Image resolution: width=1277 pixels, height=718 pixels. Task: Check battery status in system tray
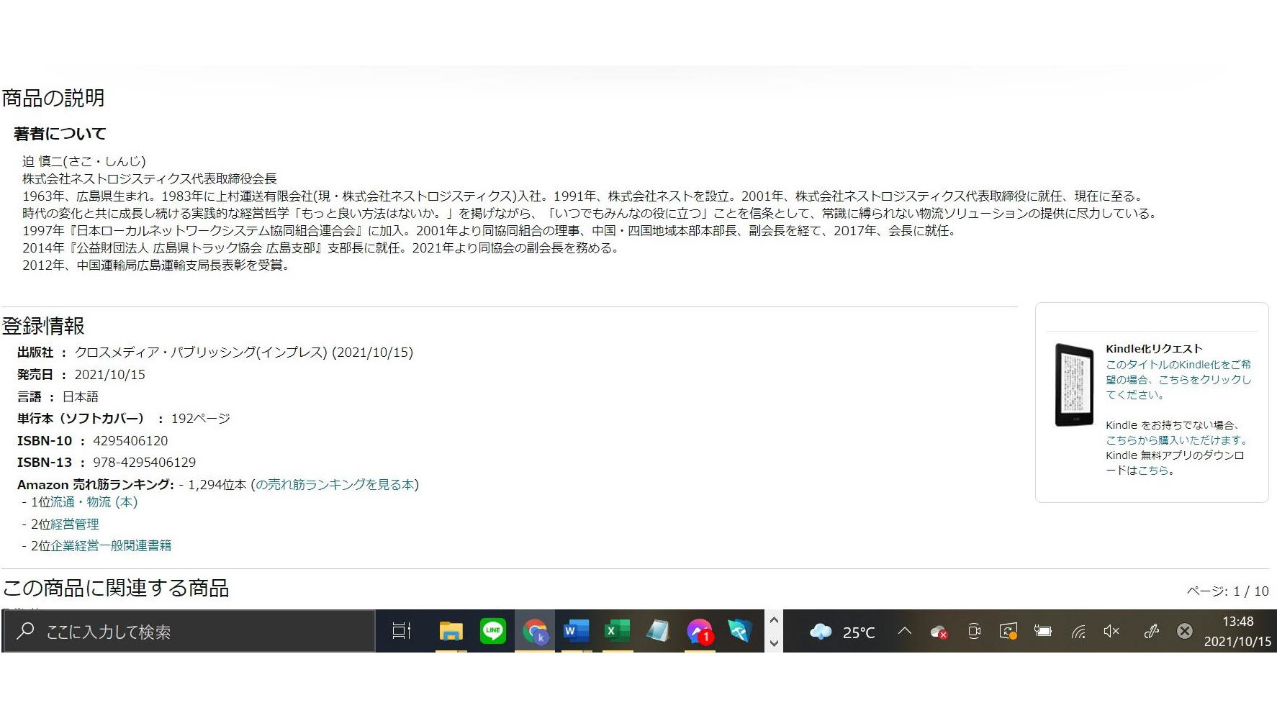[x=1042, y=631]
